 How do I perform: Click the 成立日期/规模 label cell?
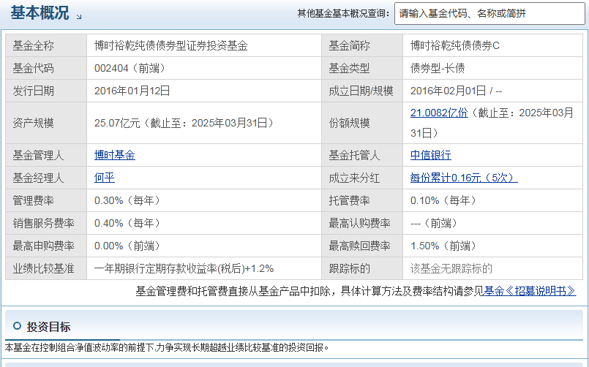[x=362, y=91]
